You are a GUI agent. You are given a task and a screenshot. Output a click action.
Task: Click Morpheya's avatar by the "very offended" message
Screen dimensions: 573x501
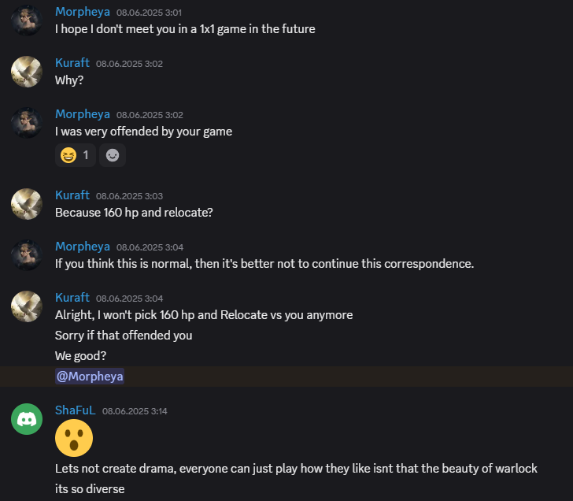[27, 122]
